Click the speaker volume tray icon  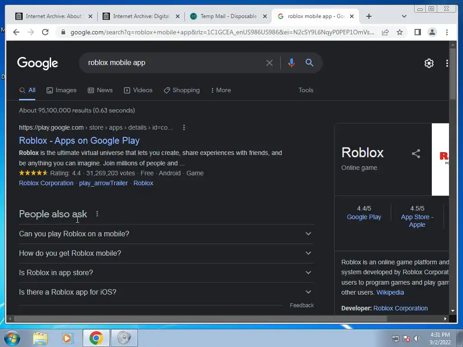pyautogui.click(x=417, y=338)
